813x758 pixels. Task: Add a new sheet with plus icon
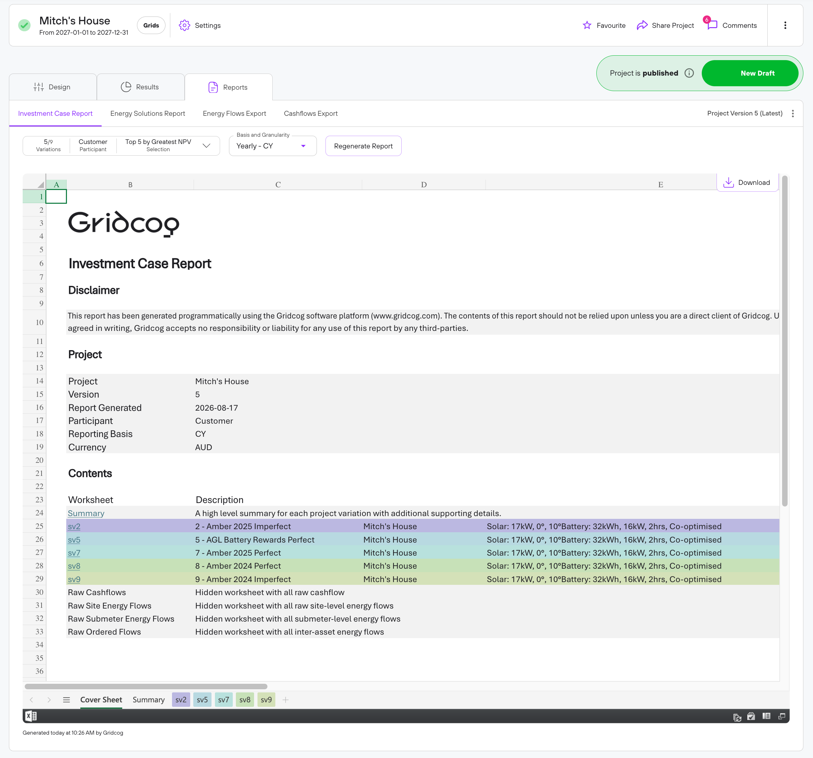click(x=285, y=700)
